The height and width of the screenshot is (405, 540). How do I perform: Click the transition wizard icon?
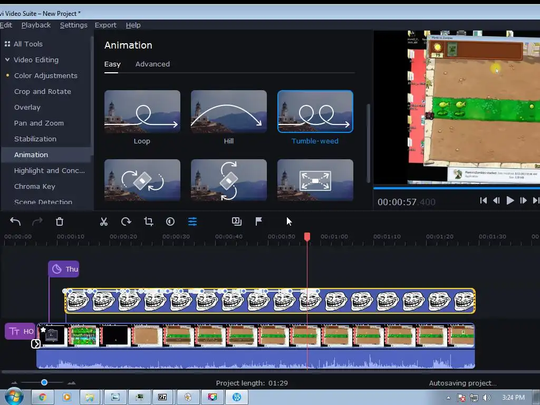237,221
